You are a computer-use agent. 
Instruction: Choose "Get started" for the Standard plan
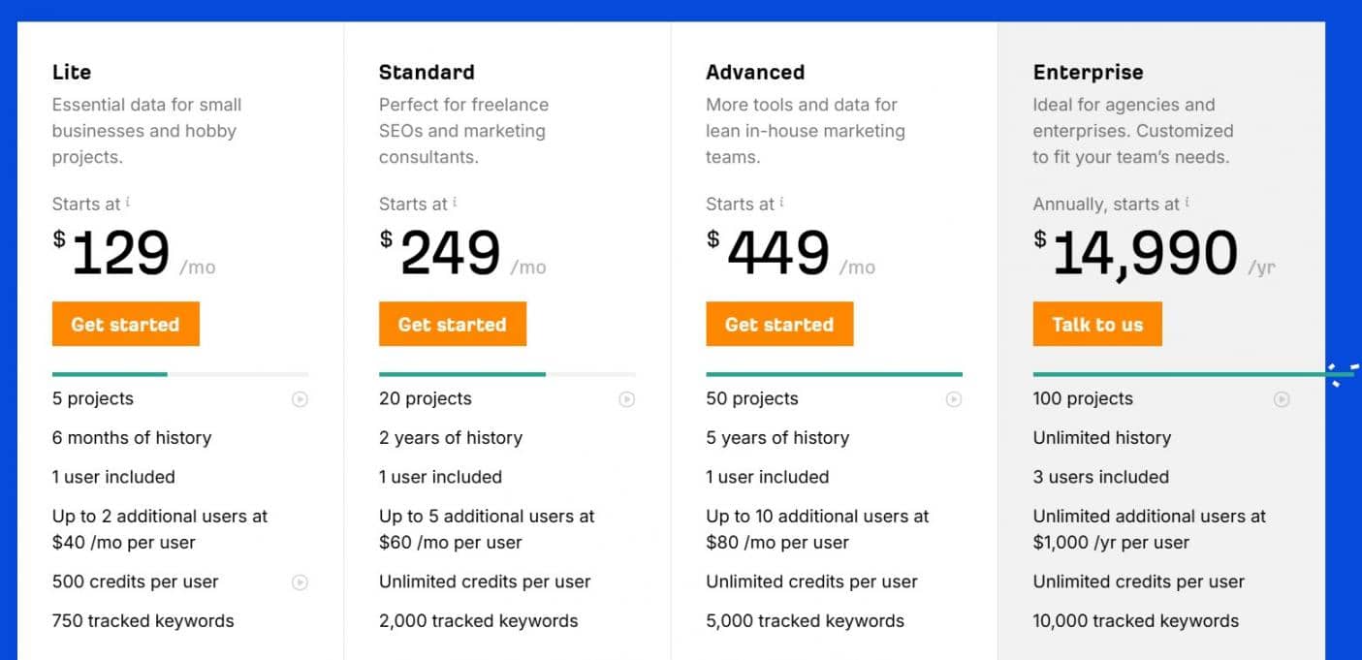coord(452,325)
